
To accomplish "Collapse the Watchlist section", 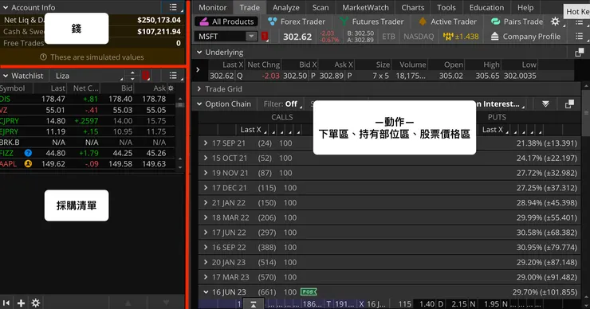I will (x=6, y=76).
